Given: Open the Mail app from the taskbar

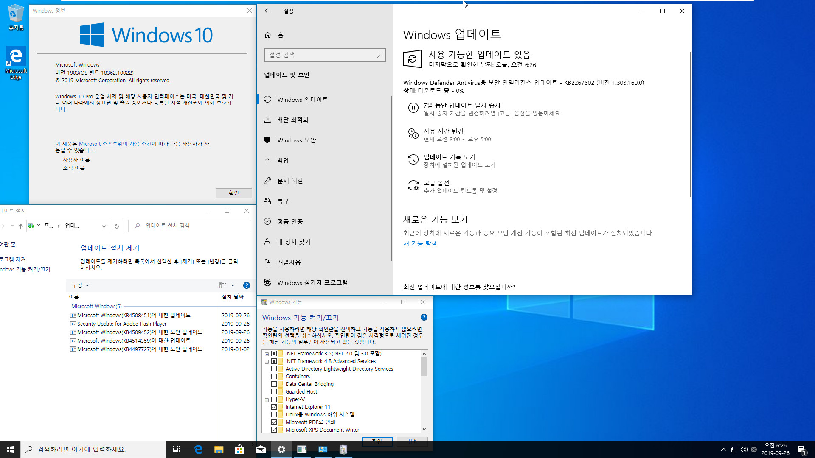Looking at the screenshot, I should click(x=261, y=450).
